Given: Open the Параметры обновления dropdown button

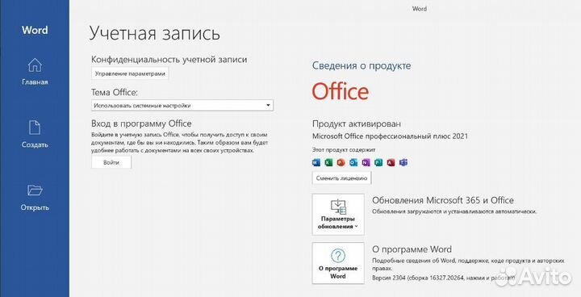Looking at the screenshot, I should click(x=338, y=215).
